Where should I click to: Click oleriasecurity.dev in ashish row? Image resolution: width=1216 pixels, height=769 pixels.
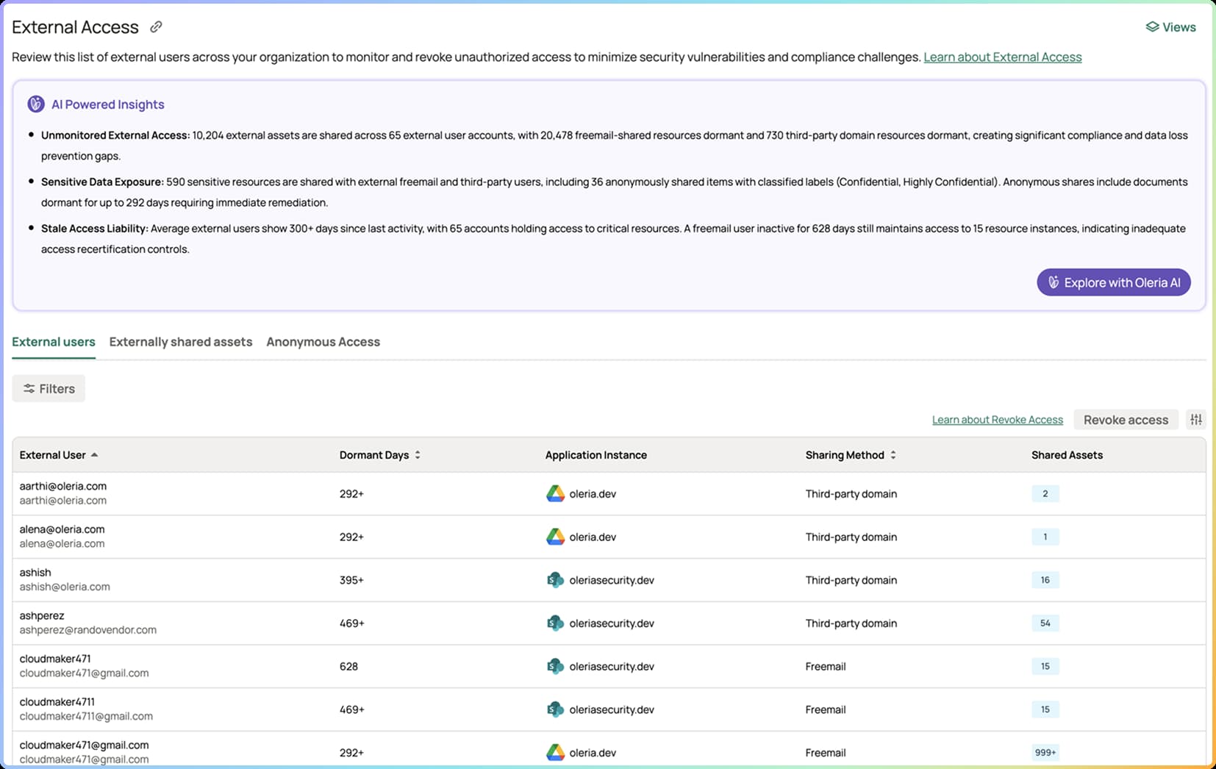(612, 580)
